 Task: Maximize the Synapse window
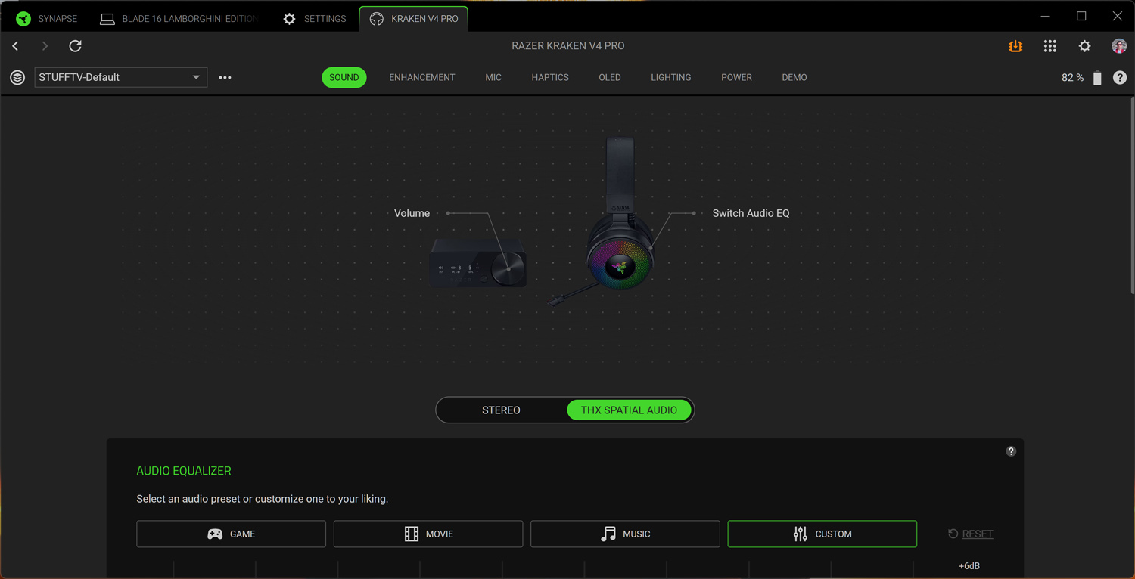[1081, 17]
